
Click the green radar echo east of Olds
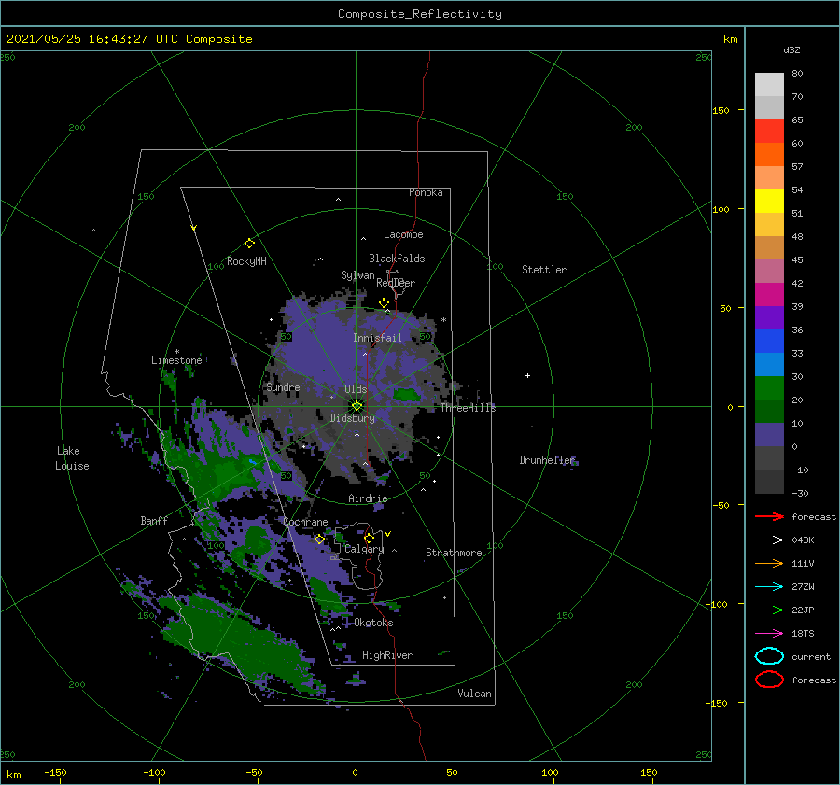406,395
